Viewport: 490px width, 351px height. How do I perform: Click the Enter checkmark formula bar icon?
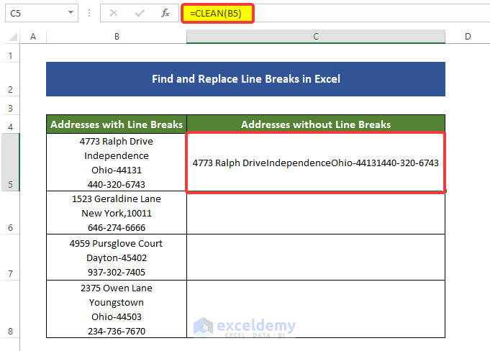[140, 13]
